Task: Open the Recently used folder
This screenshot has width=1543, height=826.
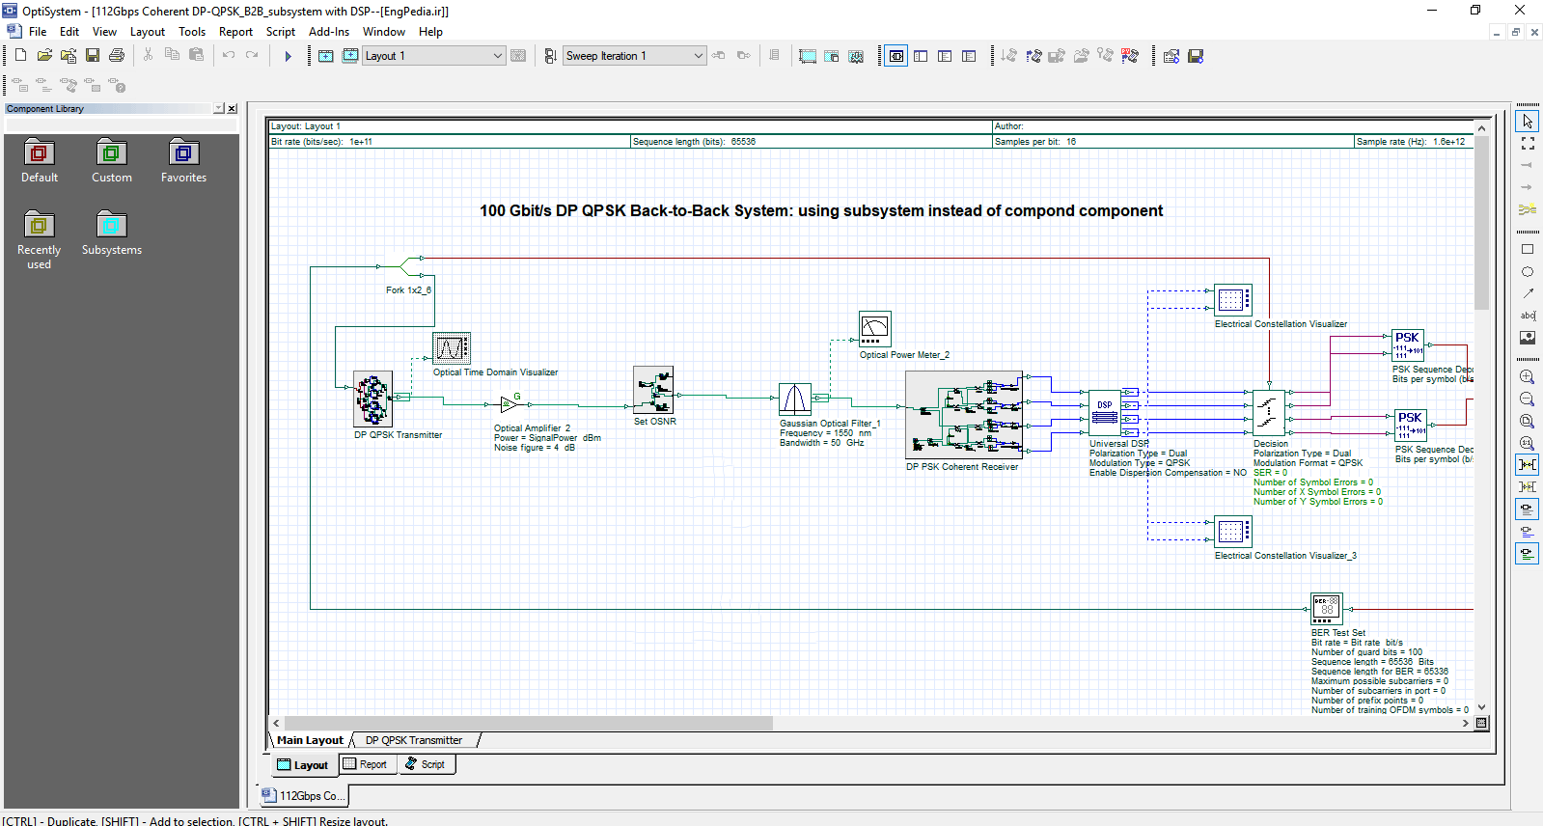Action: 39,239
